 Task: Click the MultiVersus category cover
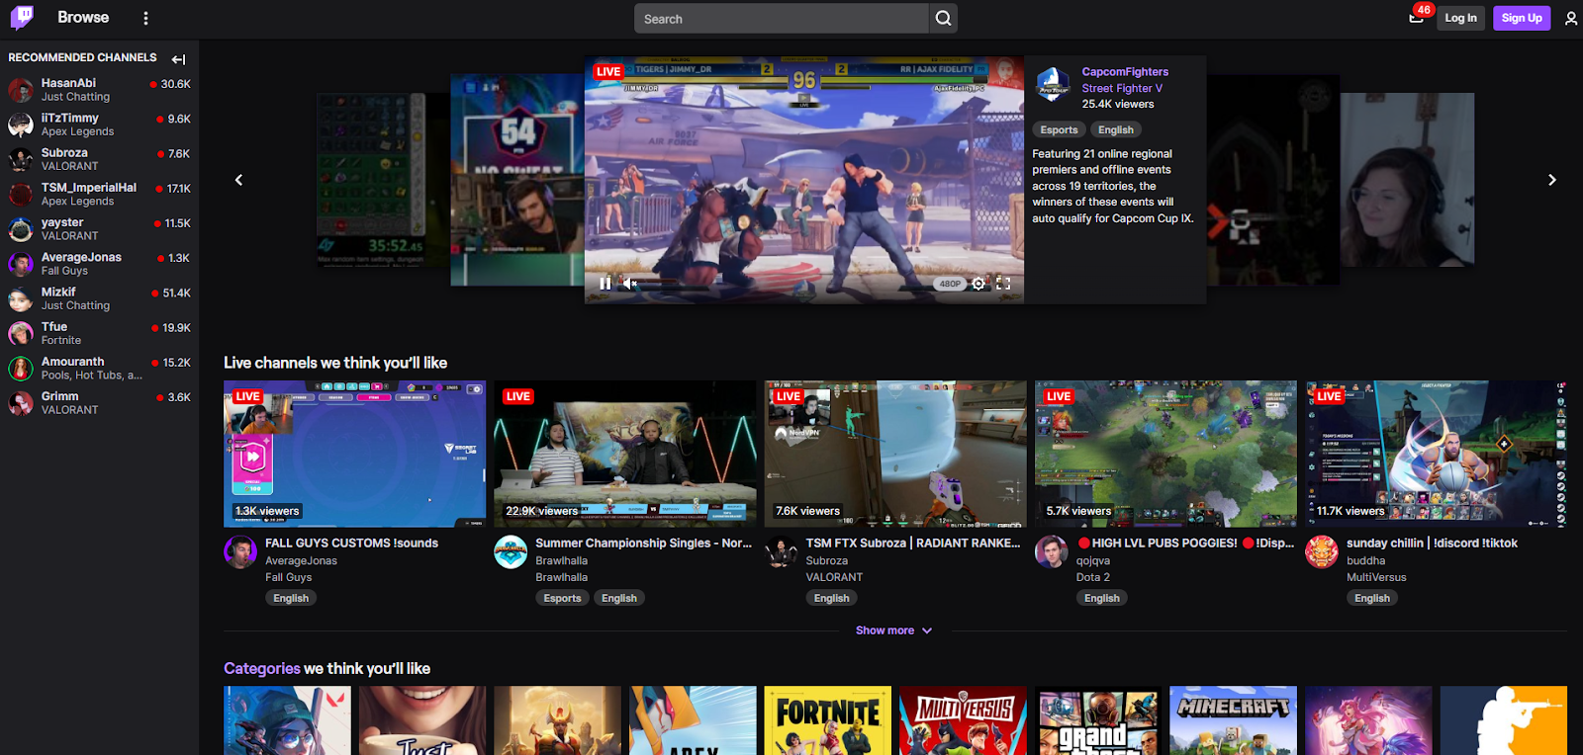point(963,720)
